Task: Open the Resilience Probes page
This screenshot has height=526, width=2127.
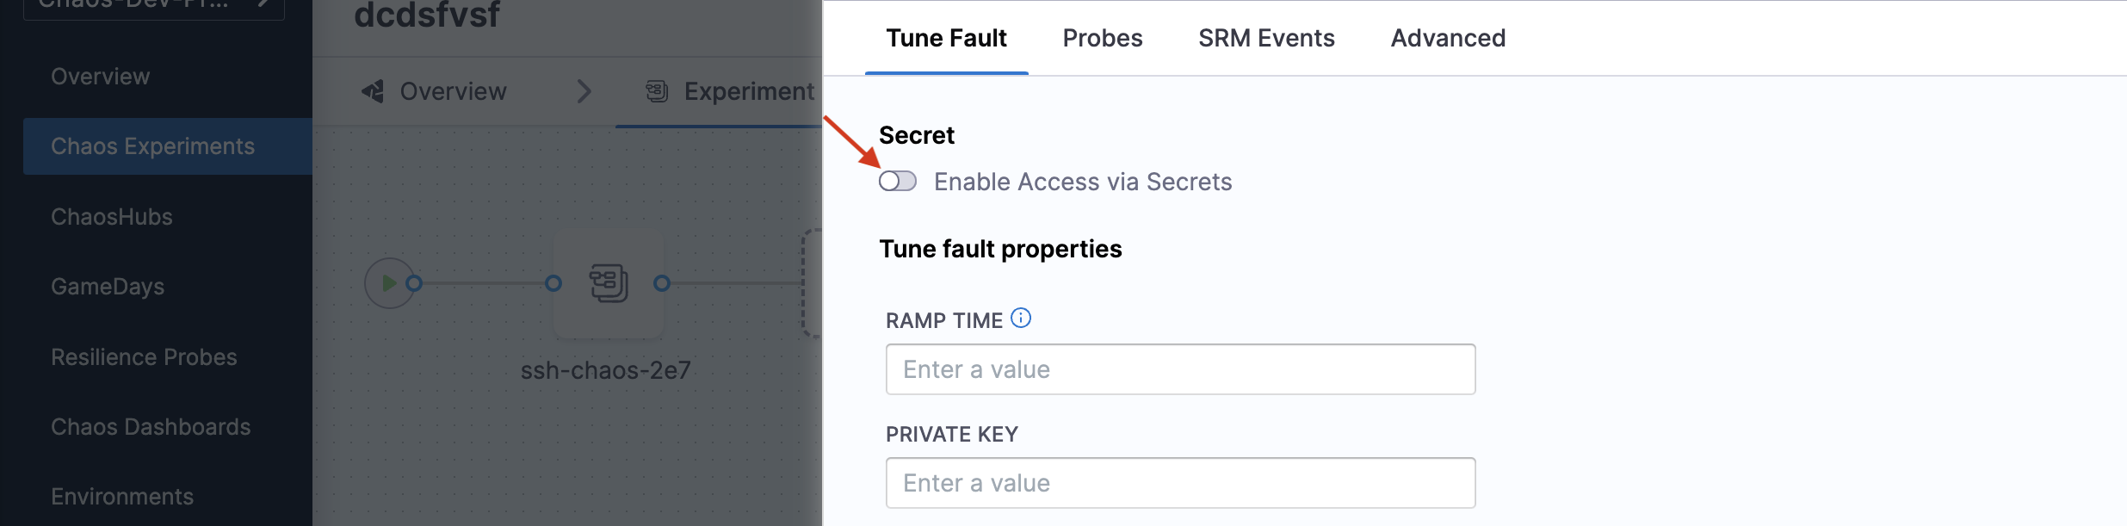Action: click(144, 356)
